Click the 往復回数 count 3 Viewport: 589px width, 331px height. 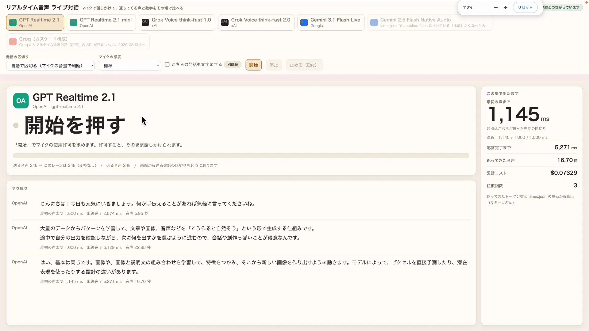[x=575, y=185]
